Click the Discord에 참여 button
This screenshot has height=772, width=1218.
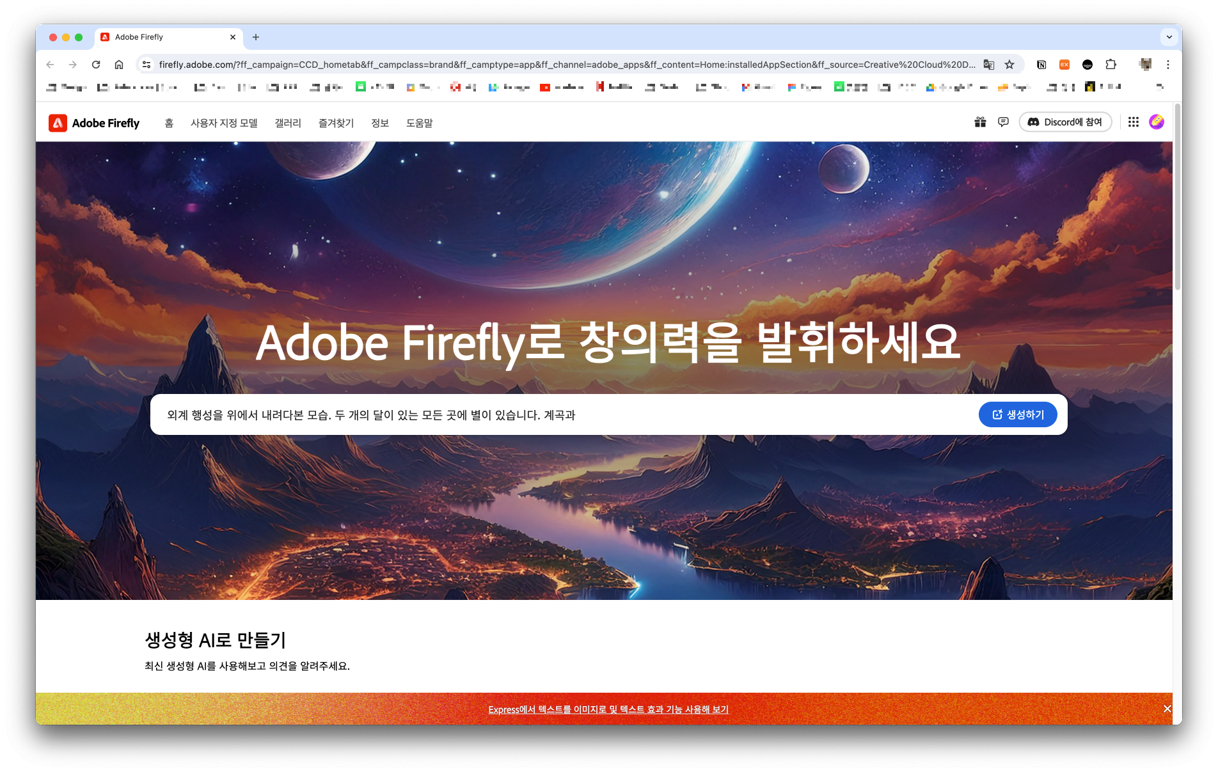[x=1065, y=122]
